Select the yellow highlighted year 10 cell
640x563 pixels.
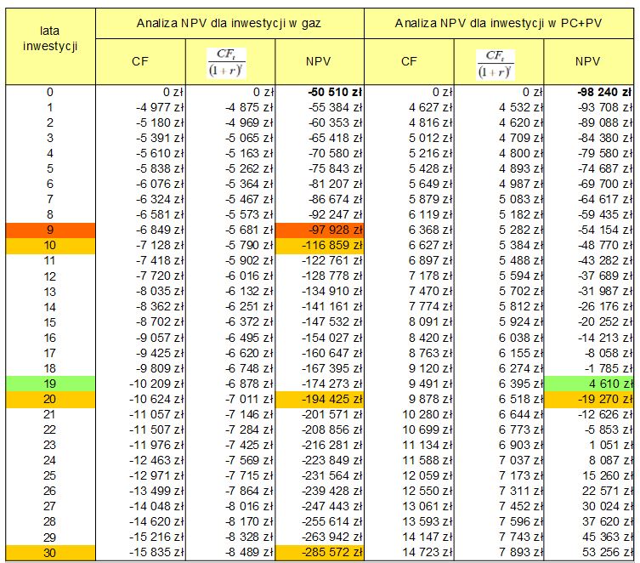pos(50,246)
